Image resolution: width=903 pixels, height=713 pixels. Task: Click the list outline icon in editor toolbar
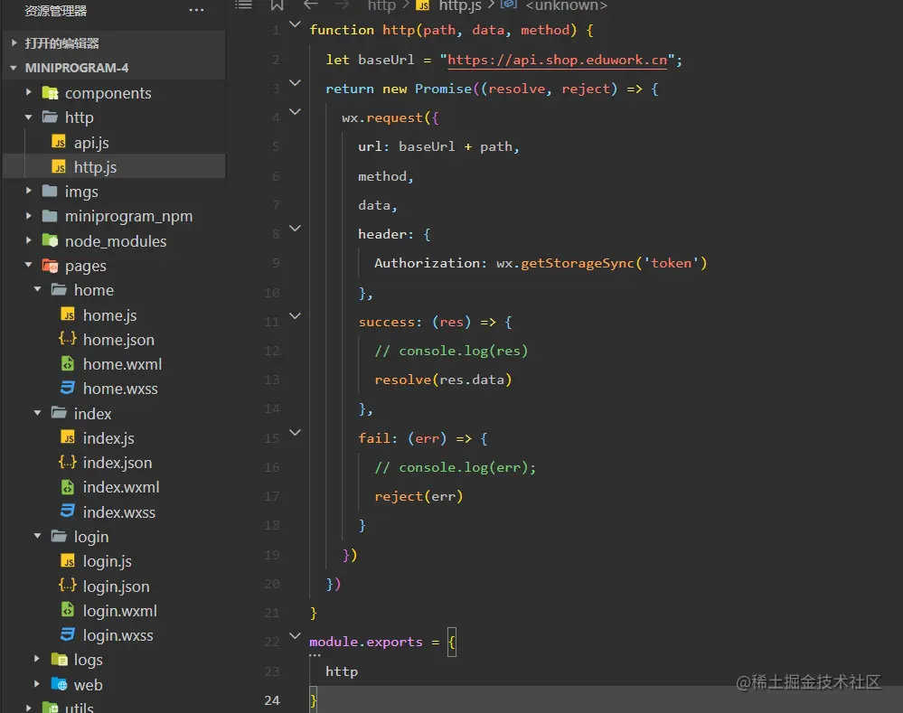pos(244,5)
